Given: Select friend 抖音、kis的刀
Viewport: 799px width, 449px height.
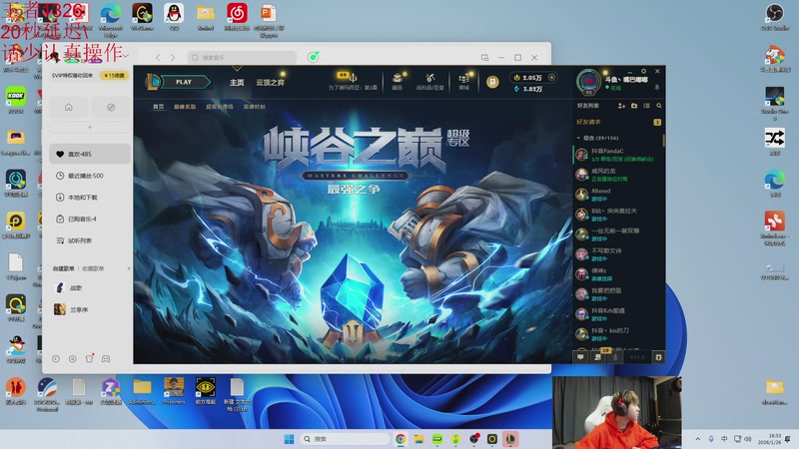Looking at the screenshot, I should point(618,334).
